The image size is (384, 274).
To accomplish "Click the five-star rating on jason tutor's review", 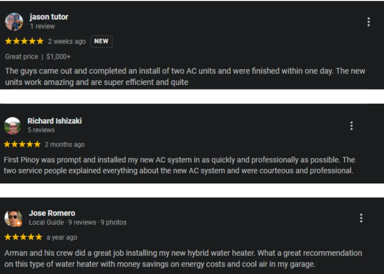I will point(24,41).
